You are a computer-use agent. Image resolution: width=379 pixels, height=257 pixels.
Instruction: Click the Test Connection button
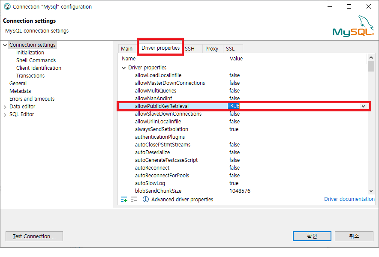(x=34, y=236)
